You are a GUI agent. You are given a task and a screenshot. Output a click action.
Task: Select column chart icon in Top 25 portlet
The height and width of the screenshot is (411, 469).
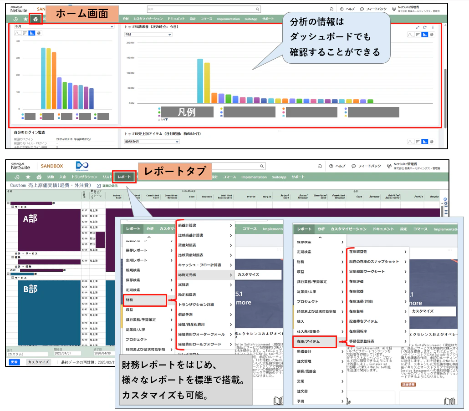point(425,35)
